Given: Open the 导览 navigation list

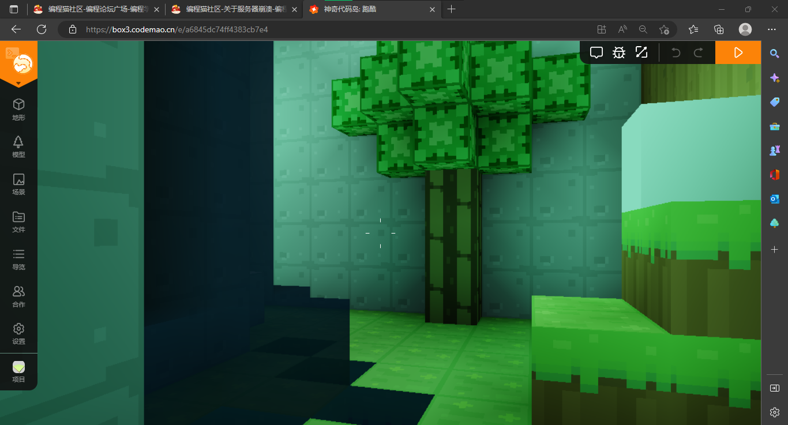Looking at the screenshot, I should point(18,259).
